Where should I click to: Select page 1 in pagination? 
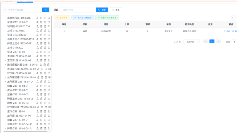tap(212, 42)
